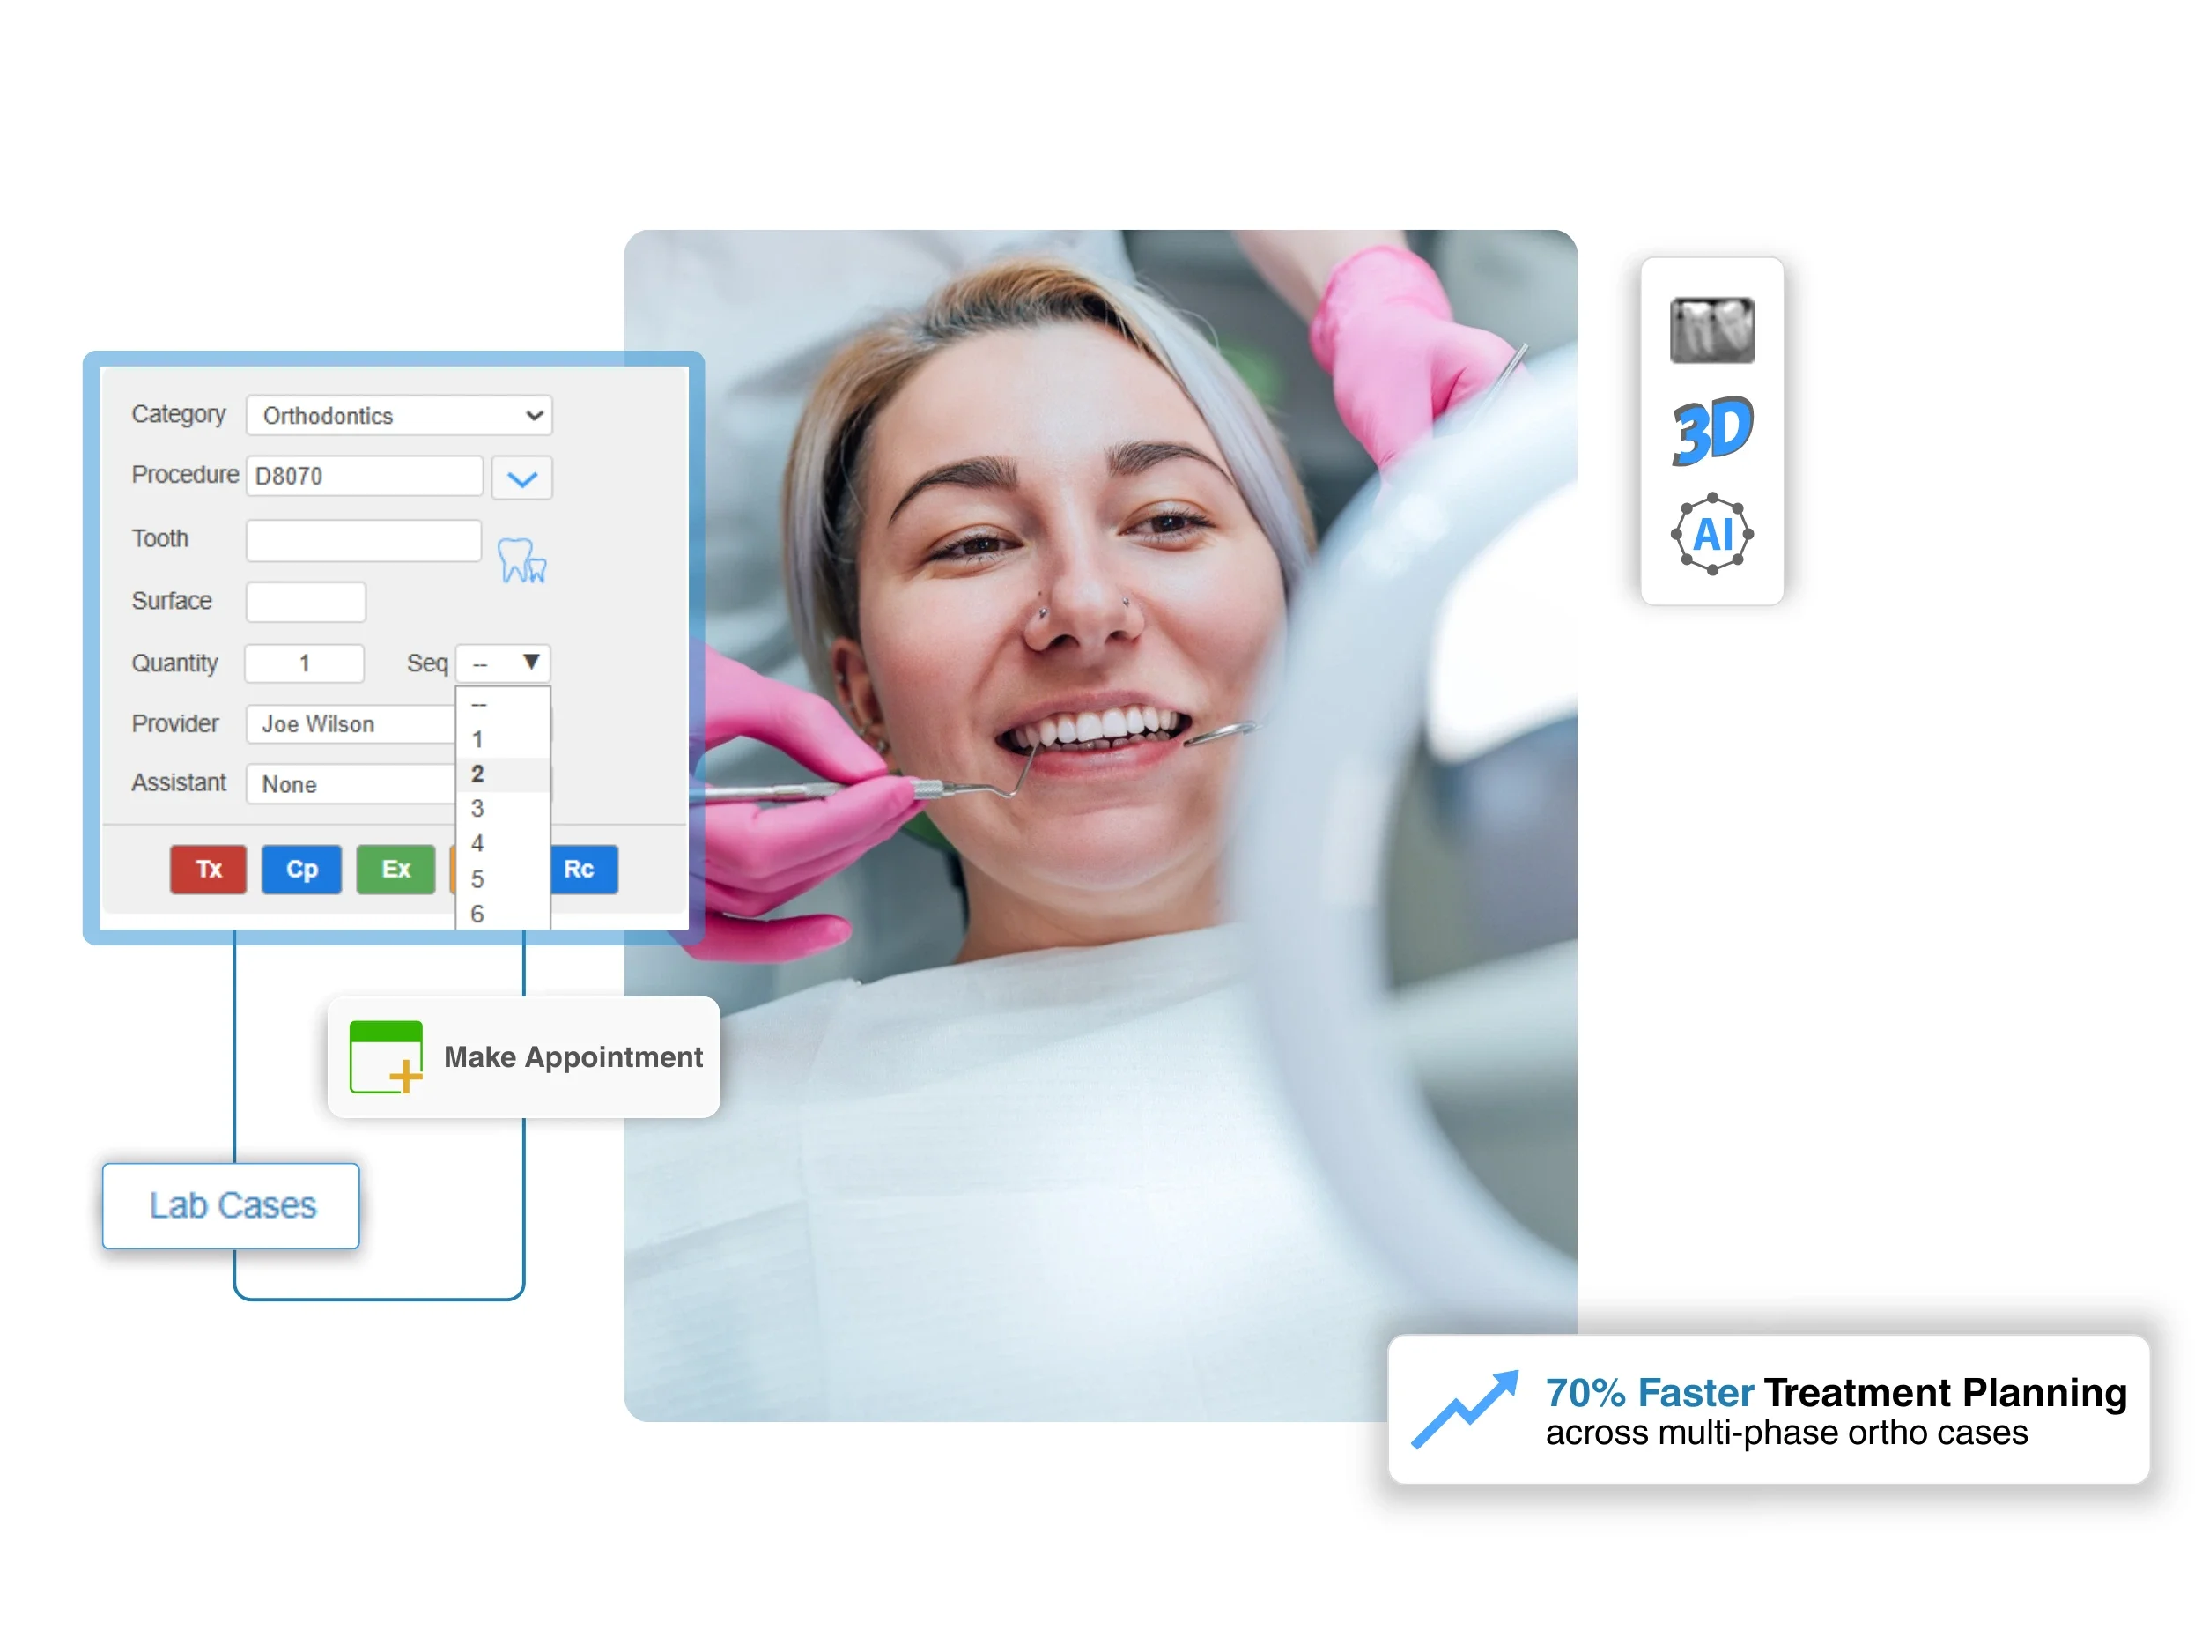Viewport: 2202px width, 1652px height.
Task: Click the green Ex status button
Action: click(395, 869)
